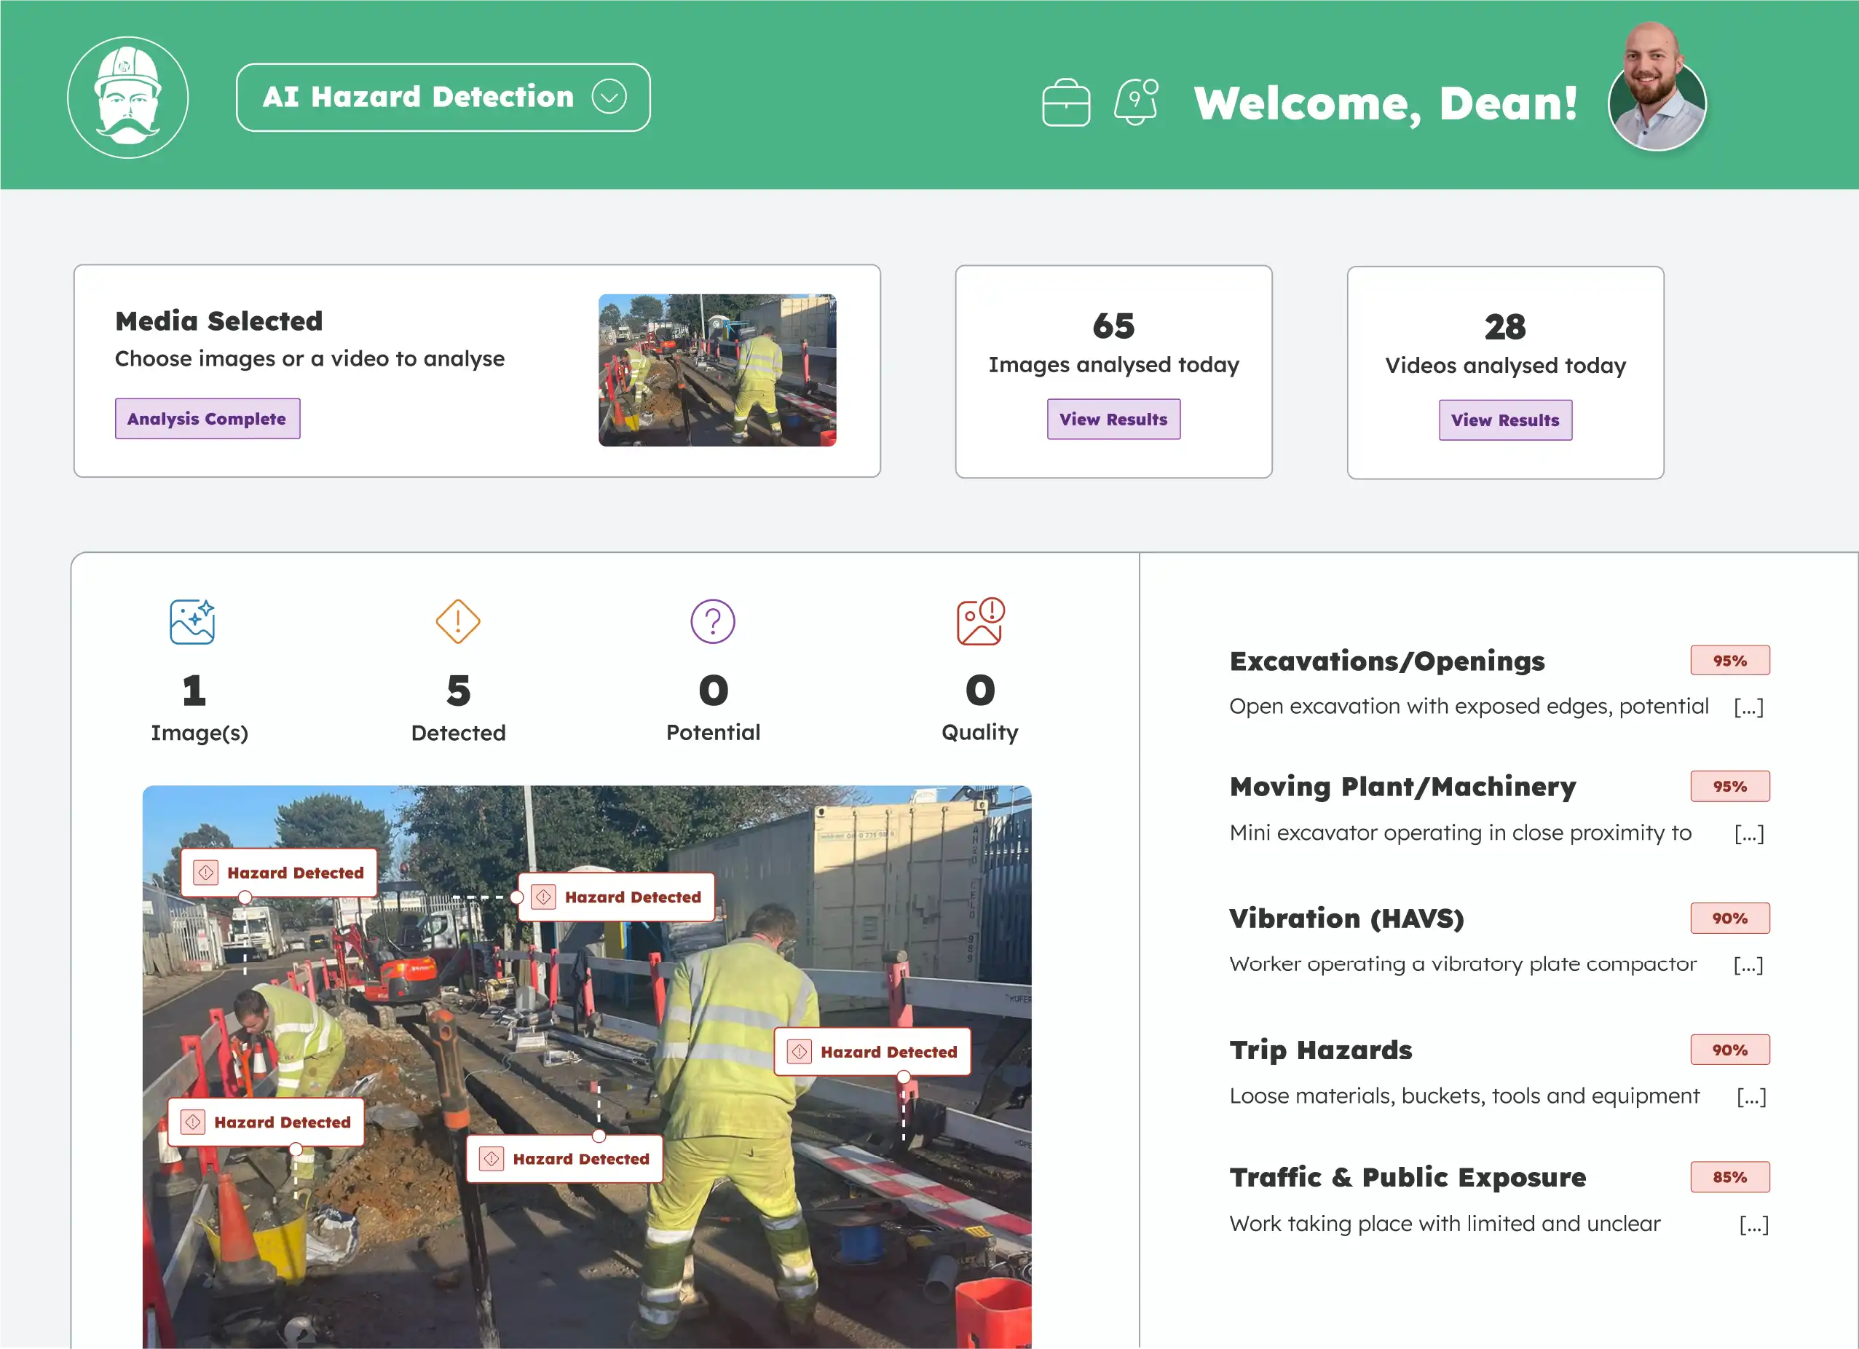
Task: Expand the Vibration (HAVS) description ellipsis
Action: pos(1748,964)
